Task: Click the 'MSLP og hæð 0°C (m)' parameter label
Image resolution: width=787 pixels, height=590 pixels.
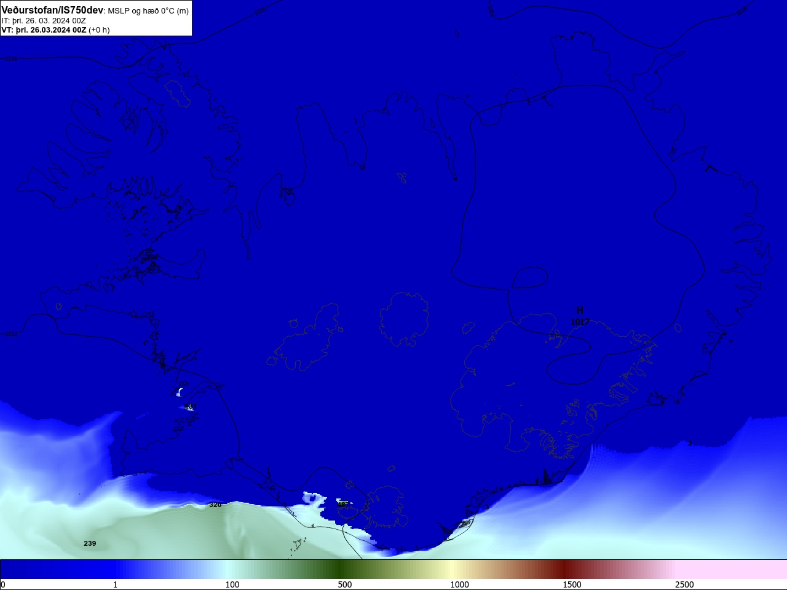Action: [x=148, y=11]
